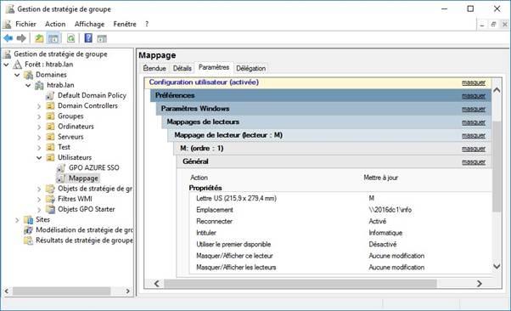This screenshot has width=511, height=311.
Task: Click the Utilisateurs OU folder icon
Action: tap(50, 157)
